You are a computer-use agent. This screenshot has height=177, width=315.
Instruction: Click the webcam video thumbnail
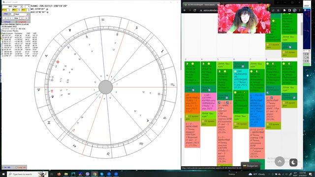tap(244, 19)
